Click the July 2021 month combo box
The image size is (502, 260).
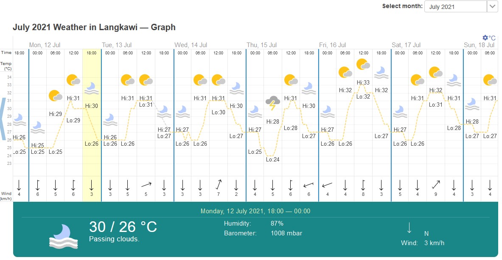[461, 6]
